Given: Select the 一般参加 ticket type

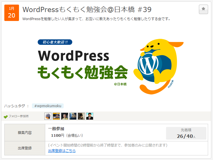Looking at the screenshot, I should [x=56, y=129].
